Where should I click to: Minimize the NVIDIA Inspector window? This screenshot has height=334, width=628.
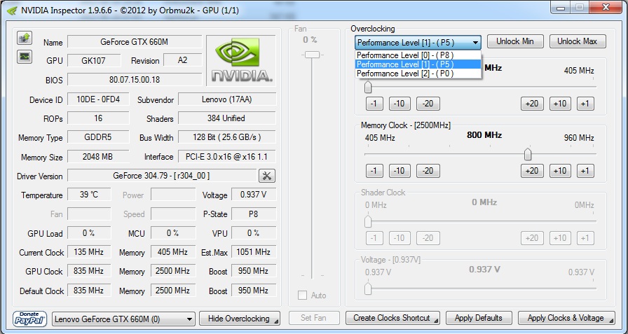coord(561,8)
